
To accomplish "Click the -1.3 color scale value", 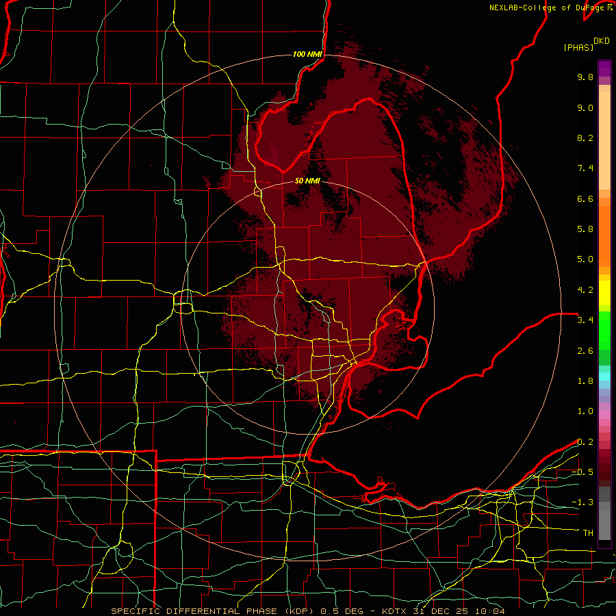I will [582, 502].
